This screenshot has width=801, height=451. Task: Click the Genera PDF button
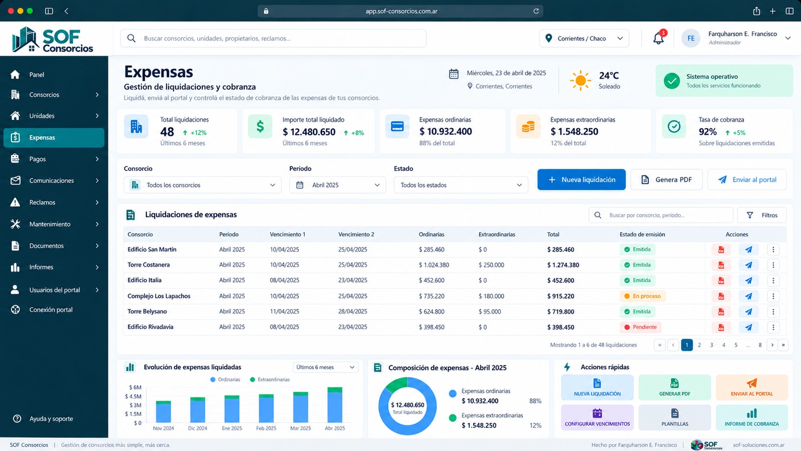click(x=666, y=179)
